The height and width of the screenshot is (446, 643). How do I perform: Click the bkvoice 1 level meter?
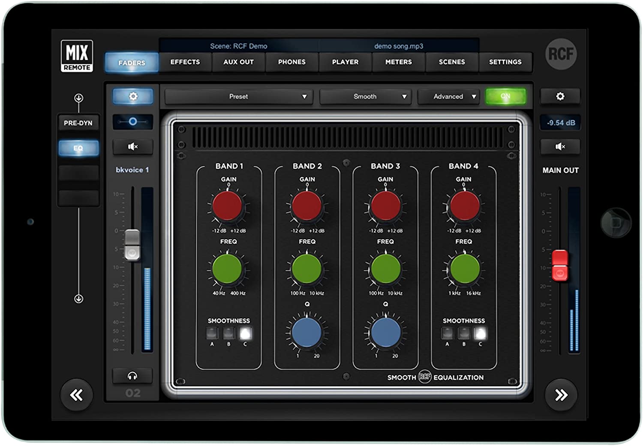click(147, 269)
